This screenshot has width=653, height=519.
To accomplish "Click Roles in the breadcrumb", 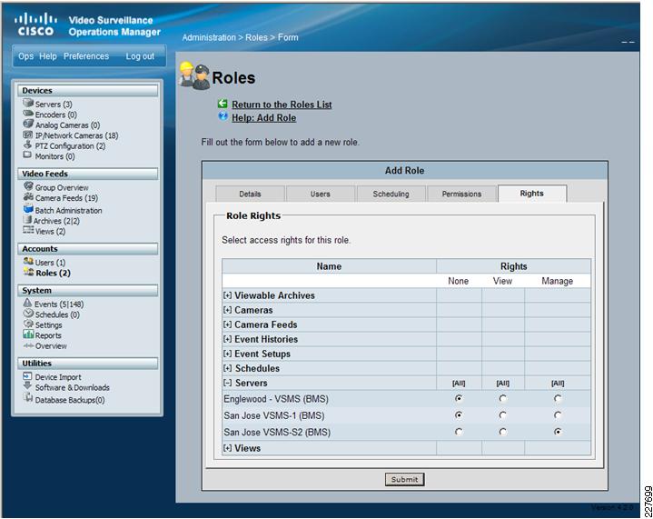I will tap(256, 37).
